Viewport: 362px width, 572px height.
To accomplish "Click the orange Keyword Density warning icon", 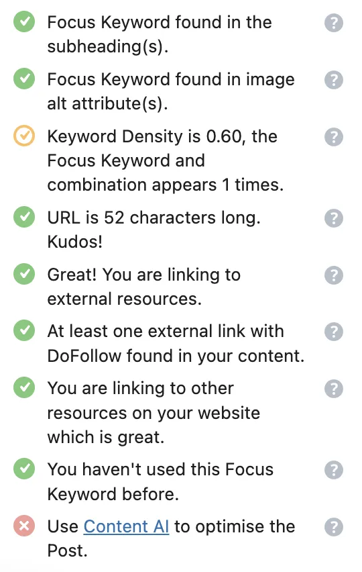I will click(x=24, y=136).
